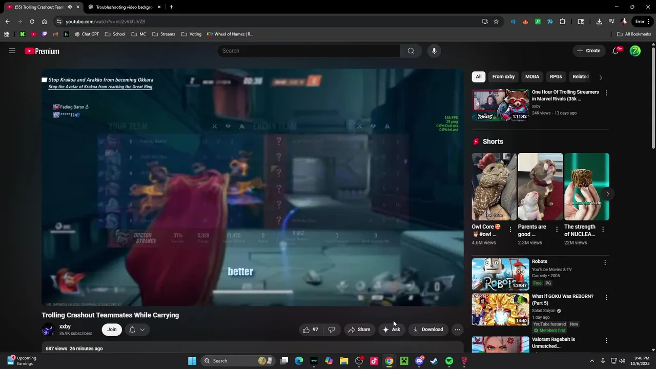The image size is (656, 369).
Task: Open options menu for One Hour Of Trolling Streamers video
Action: point(606,93)
